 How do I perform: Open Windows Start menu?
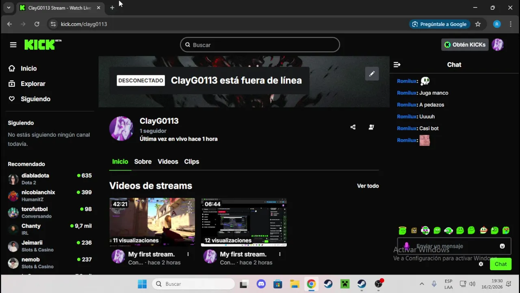click(x=142, y=284)
